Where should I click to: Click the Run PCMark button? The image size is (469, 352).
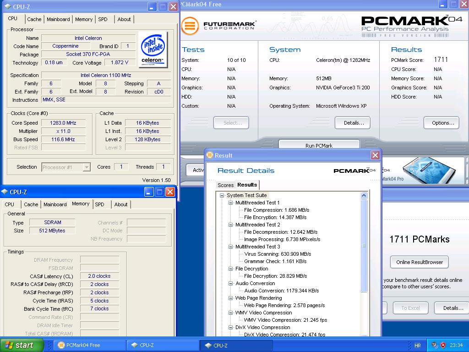(x=319, y=145)
